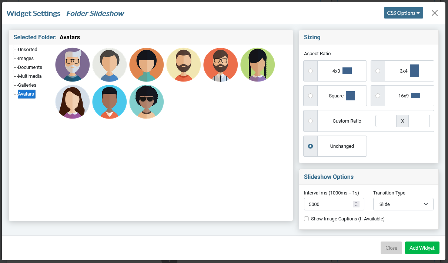
Task: Open the CSS Options dropdown
Action: (x=404, y=13)
